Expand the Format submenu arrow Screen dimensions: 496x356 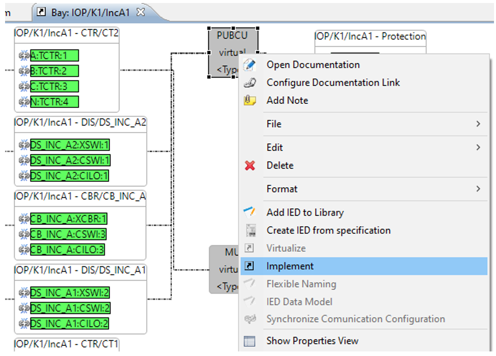tap(478, 189)
